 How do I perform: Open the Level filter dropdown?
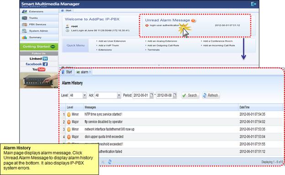[84, 95]
